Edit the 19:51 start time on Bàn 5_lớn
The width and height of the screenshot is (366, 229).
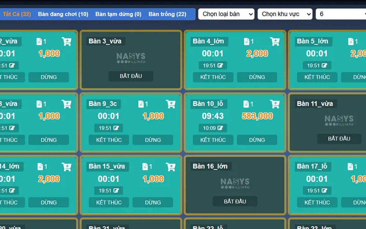click(x=324, y=65)
